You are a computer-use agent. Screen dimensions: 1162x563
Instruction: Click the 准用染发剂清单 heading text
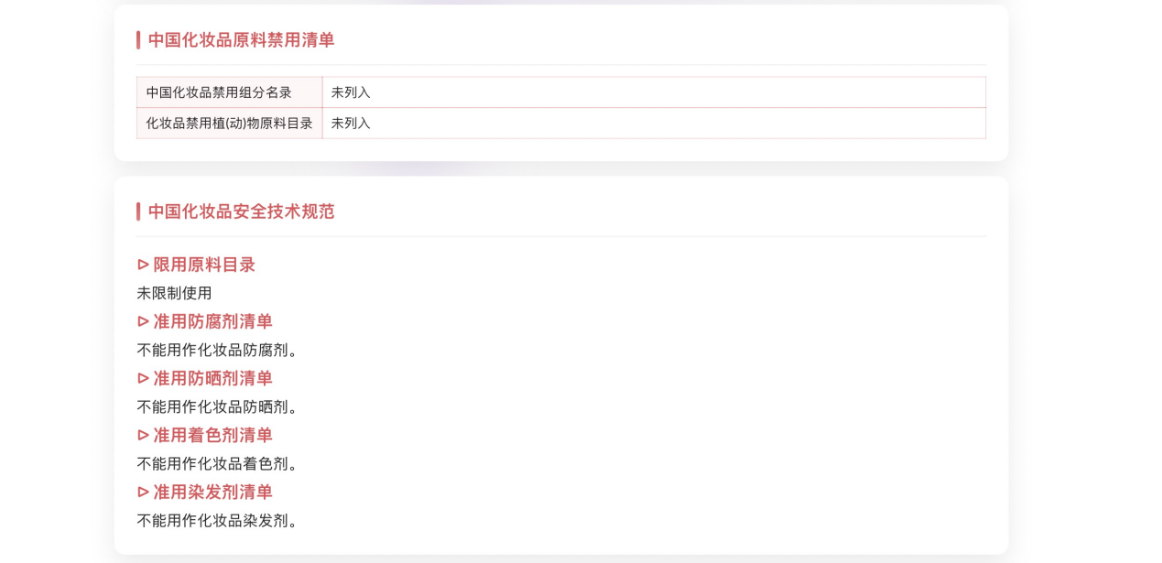point(212,492)
